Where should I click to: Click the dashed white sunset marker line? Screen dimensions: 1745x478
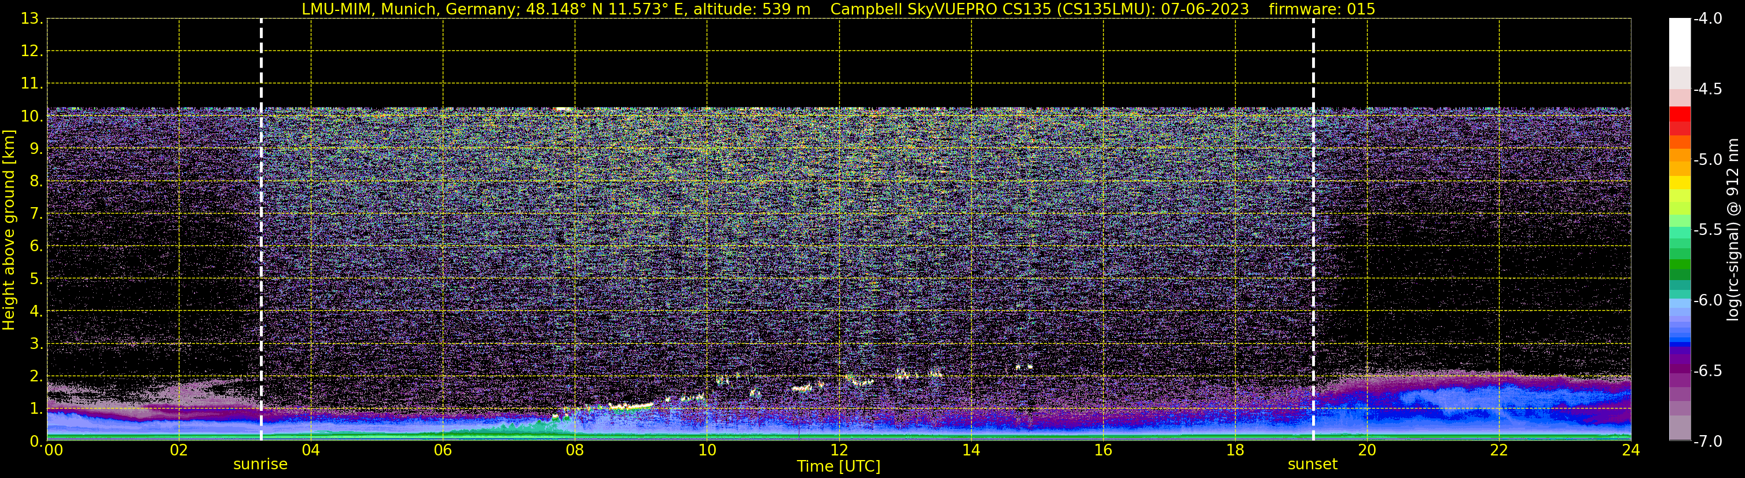coord(1313,230)
